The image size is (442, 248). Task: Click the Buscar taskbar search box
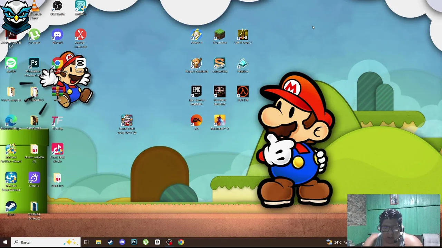[46, 242]
